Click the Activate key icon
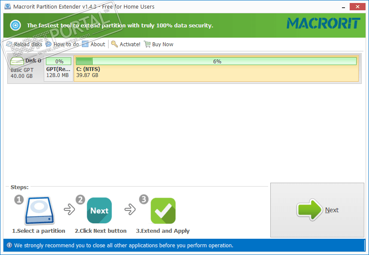The image size is (369, 255). pos(115,44)
